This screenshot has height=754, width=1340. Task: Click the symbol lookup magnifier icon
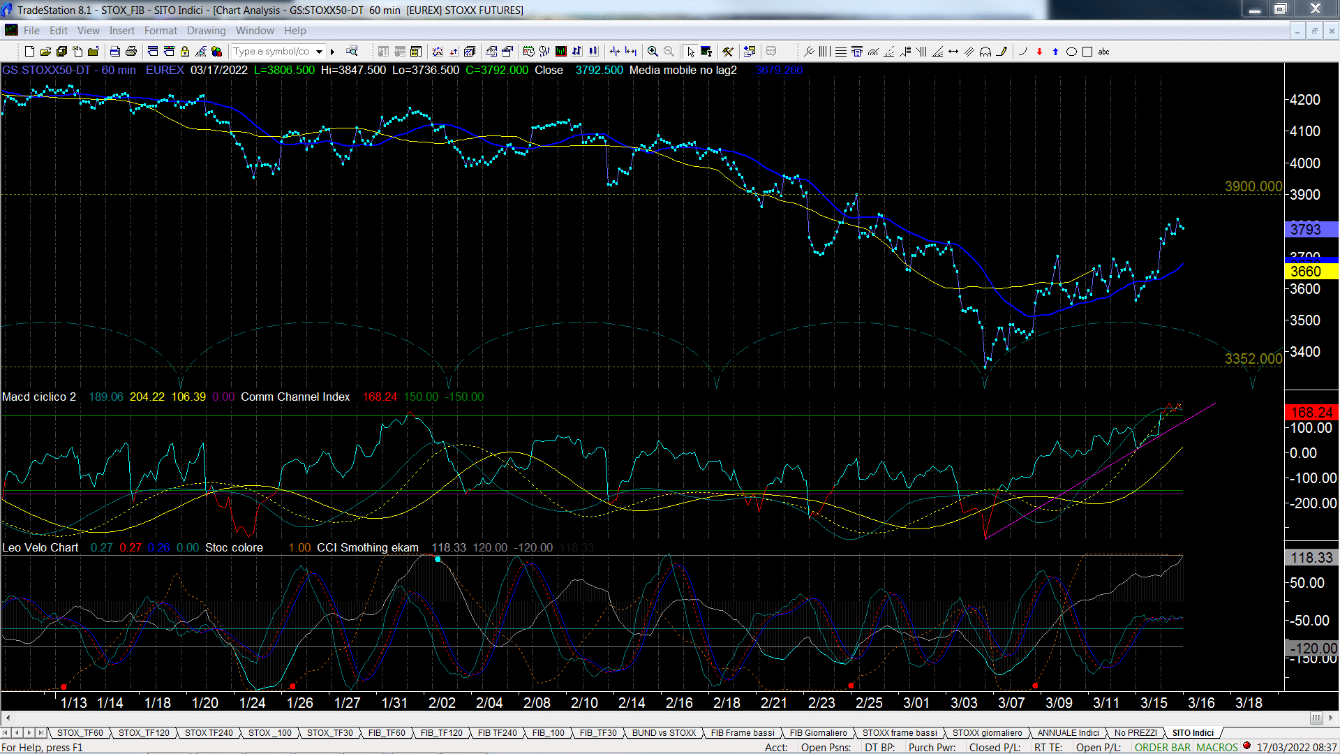[x=352, y=52]
